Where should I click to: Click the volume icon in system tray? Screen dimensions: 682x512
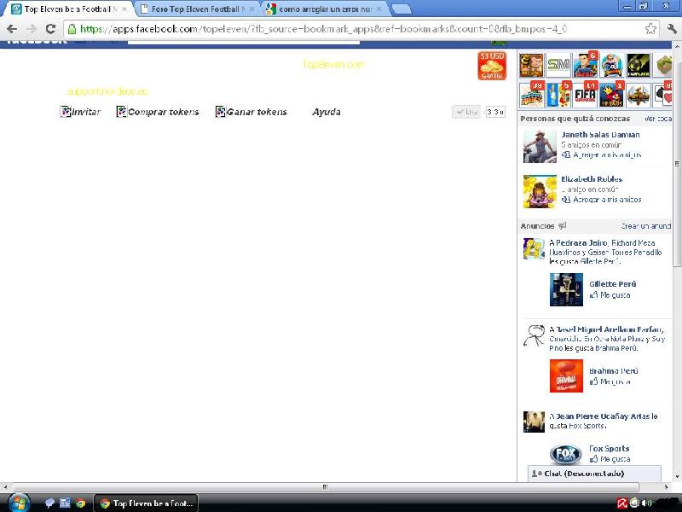point(646,503)
